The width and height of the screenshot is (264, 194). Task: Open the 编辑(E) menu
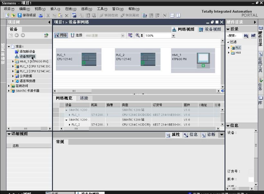click(25, 9)
